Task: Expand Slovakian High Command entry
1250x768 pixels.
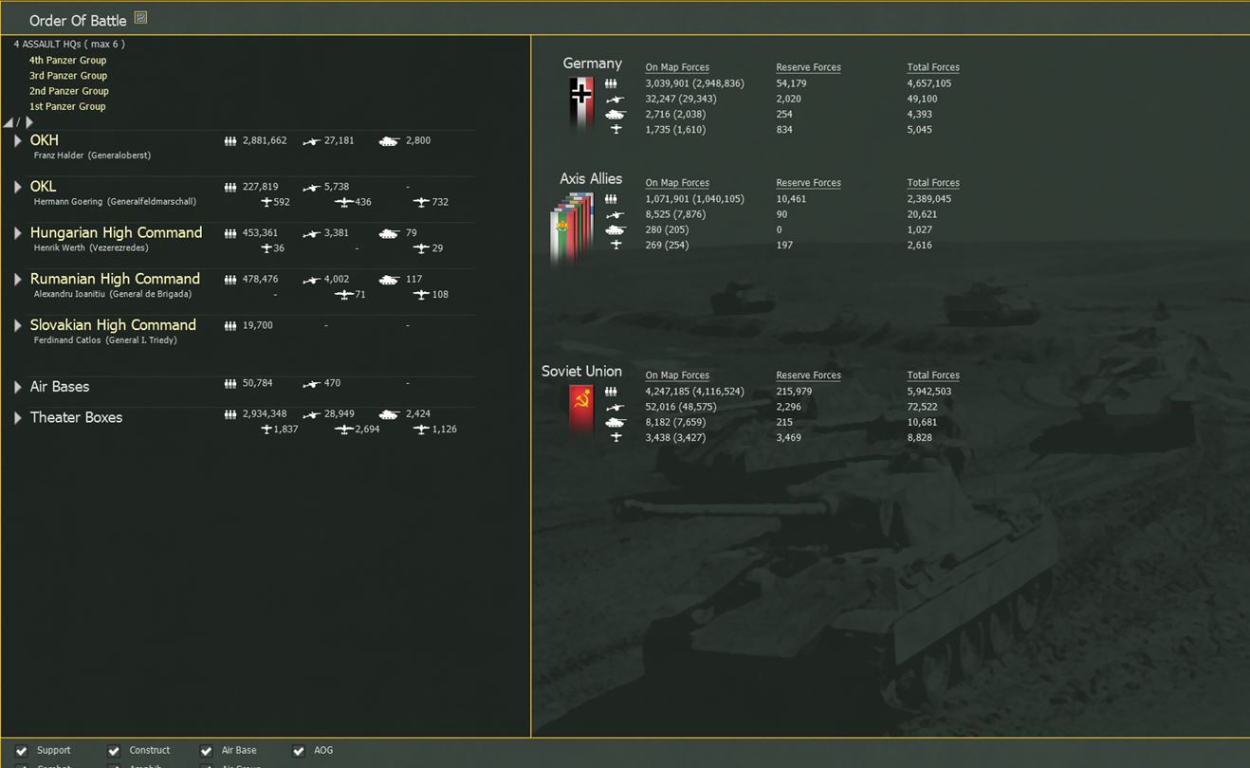Action: 17,326
